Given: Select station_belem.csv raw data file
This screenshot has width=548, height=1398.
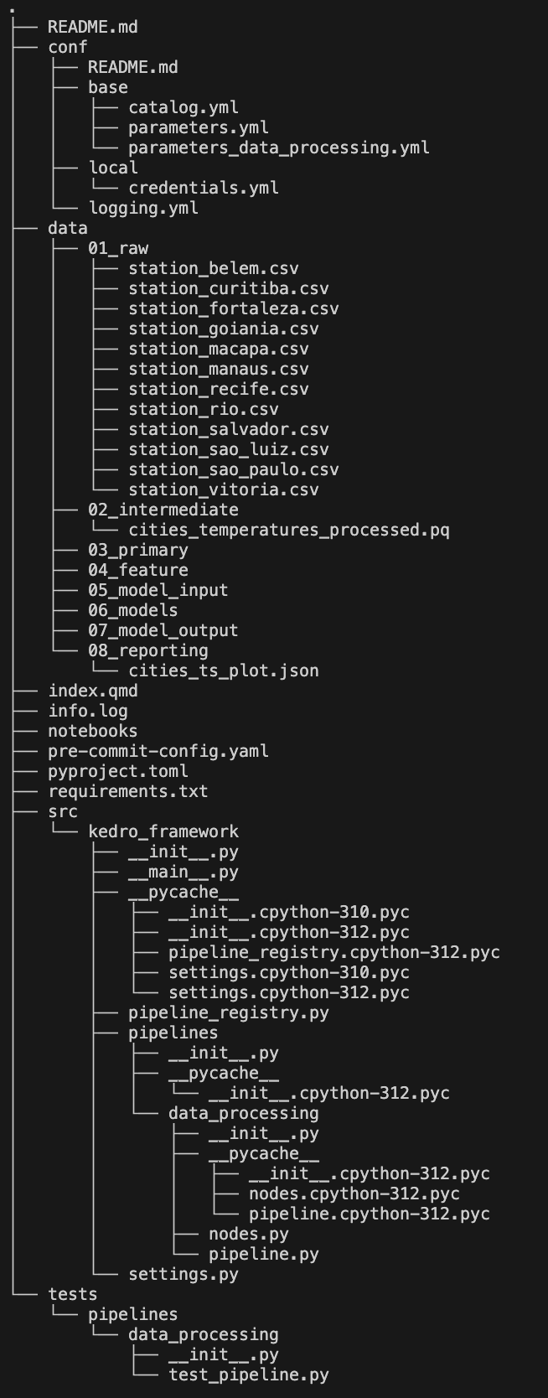Looking at the screenshot, I should 214,268.
